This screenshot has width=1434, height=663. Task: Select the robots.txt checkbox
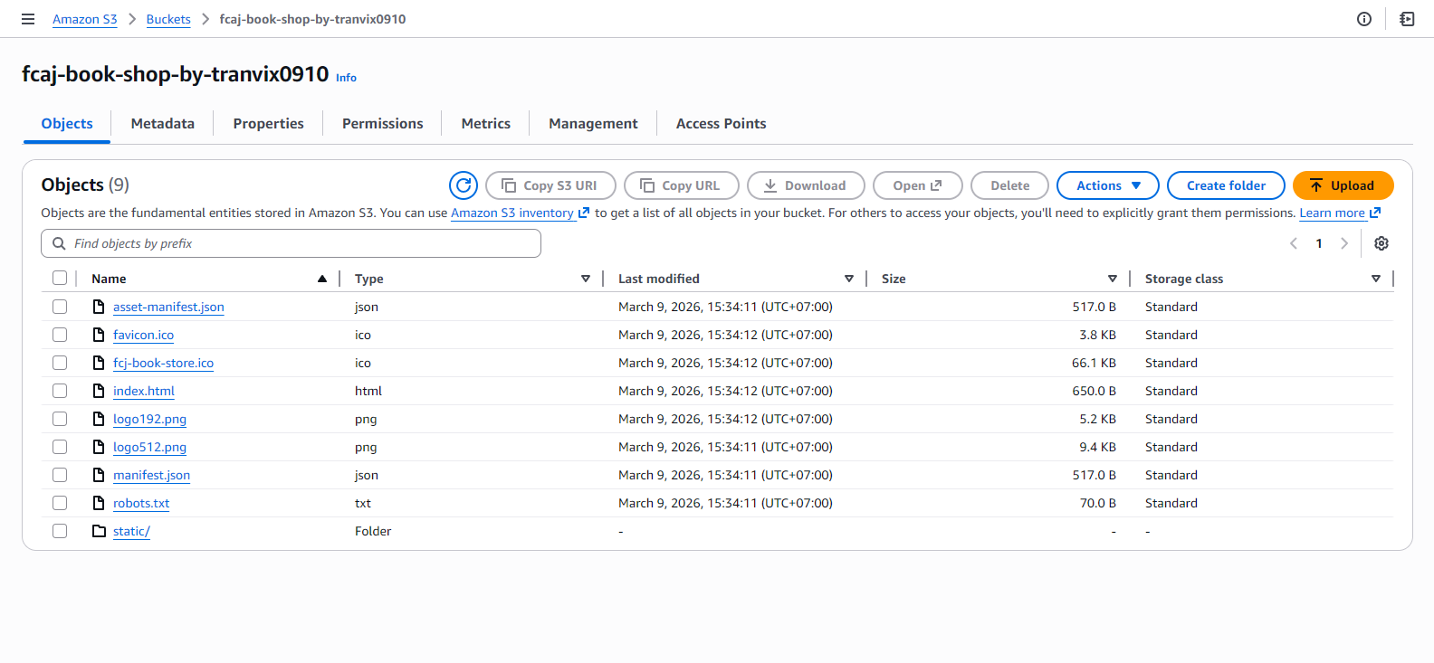point(60,503)
